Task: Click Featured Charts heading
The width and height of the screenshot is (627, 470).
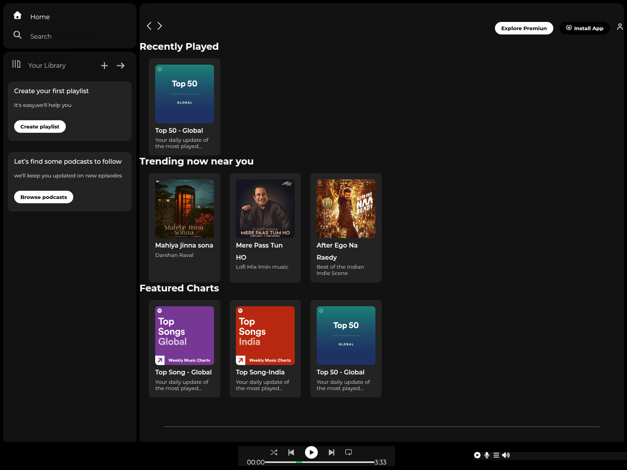Action: (x=179, y=288)
